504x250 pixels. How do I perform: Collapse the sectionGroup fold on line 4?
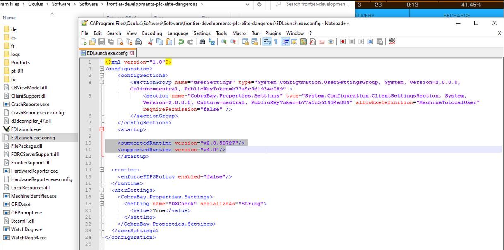click(102, 82)
